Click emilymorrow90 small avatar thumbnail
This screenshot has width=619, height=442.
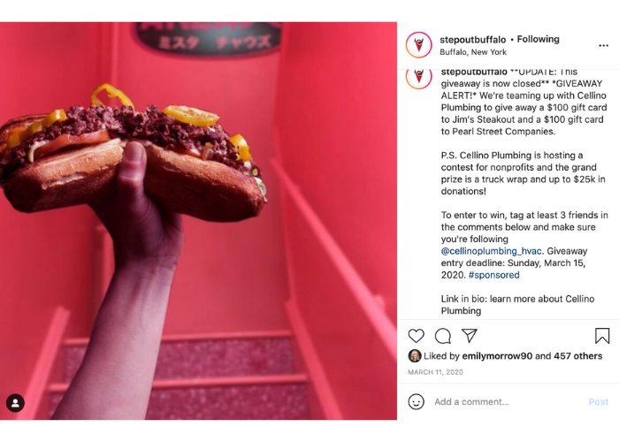pos(415,356)
